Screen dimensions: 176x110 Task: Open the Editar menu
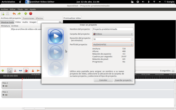click(x=13, y=9)
